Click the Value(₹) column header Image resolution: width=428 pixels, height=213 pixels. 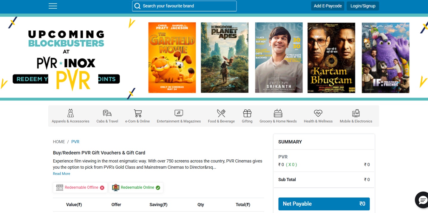coord(74,205)
